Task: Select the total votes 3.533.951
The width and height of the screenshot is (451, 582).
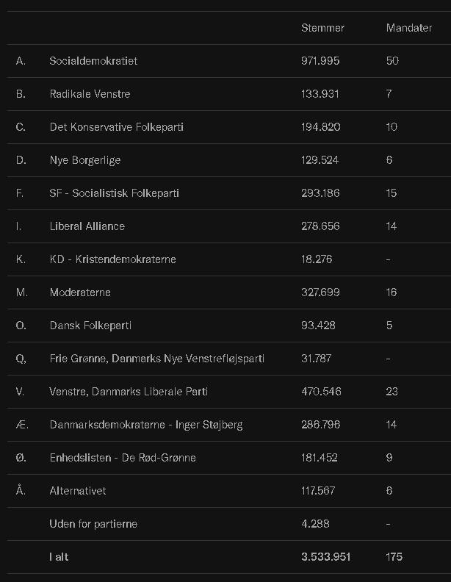Action: point(325,557)
